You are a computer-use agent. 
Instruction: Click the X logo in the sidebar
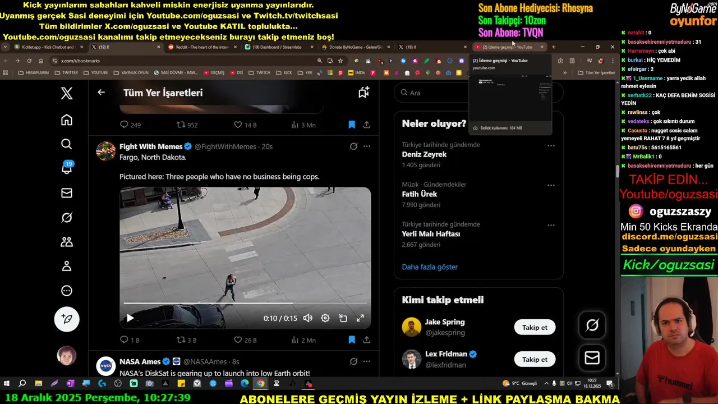67,93
